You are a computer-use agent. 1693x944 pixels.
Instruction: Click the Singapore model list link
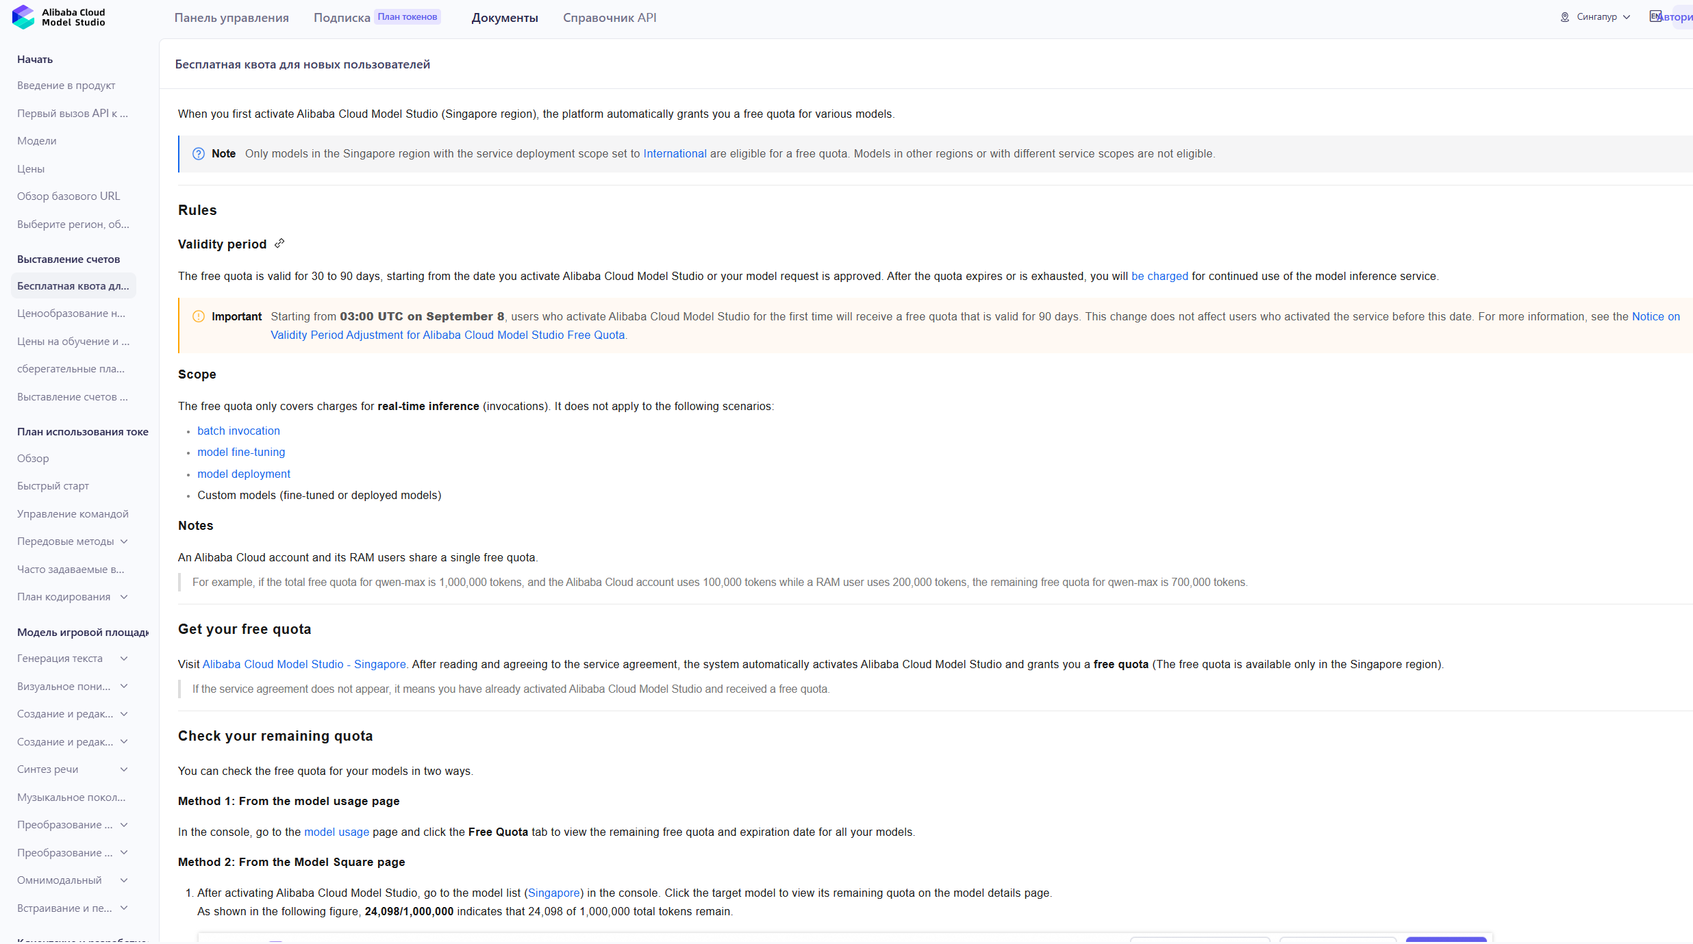(x=554, y=893)
